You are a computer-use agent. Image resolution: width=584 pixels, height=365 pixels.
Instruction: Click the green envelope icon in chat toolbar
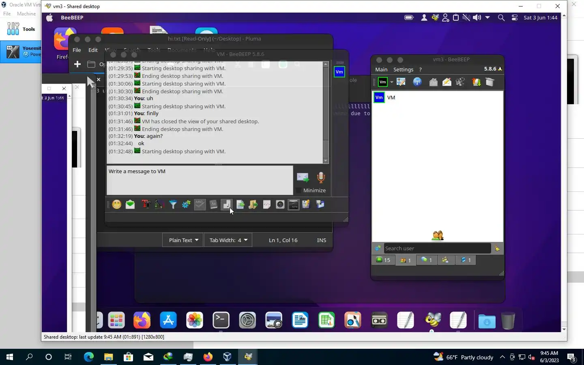pos(130,204)
